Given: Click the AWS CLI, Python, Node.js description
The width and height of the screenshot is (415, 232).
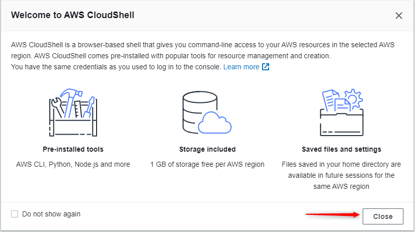Looking at the screenshot, I should point(73,164).
